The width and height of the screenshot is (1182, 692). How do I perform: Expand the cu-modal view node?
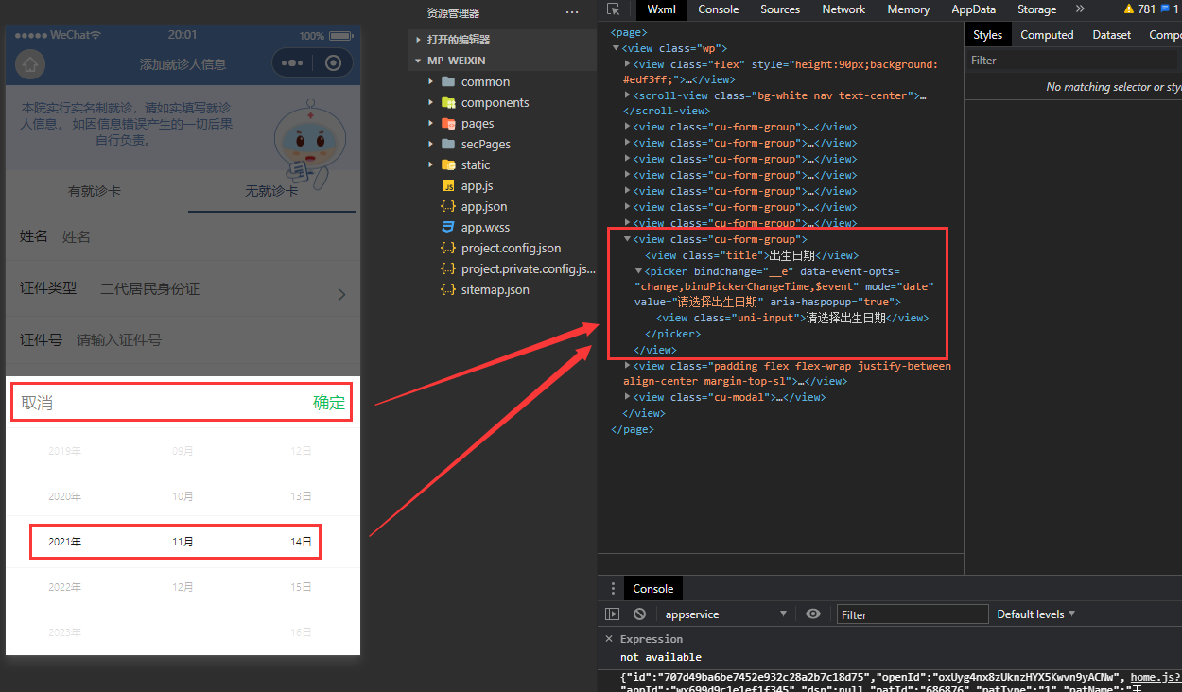628,397
